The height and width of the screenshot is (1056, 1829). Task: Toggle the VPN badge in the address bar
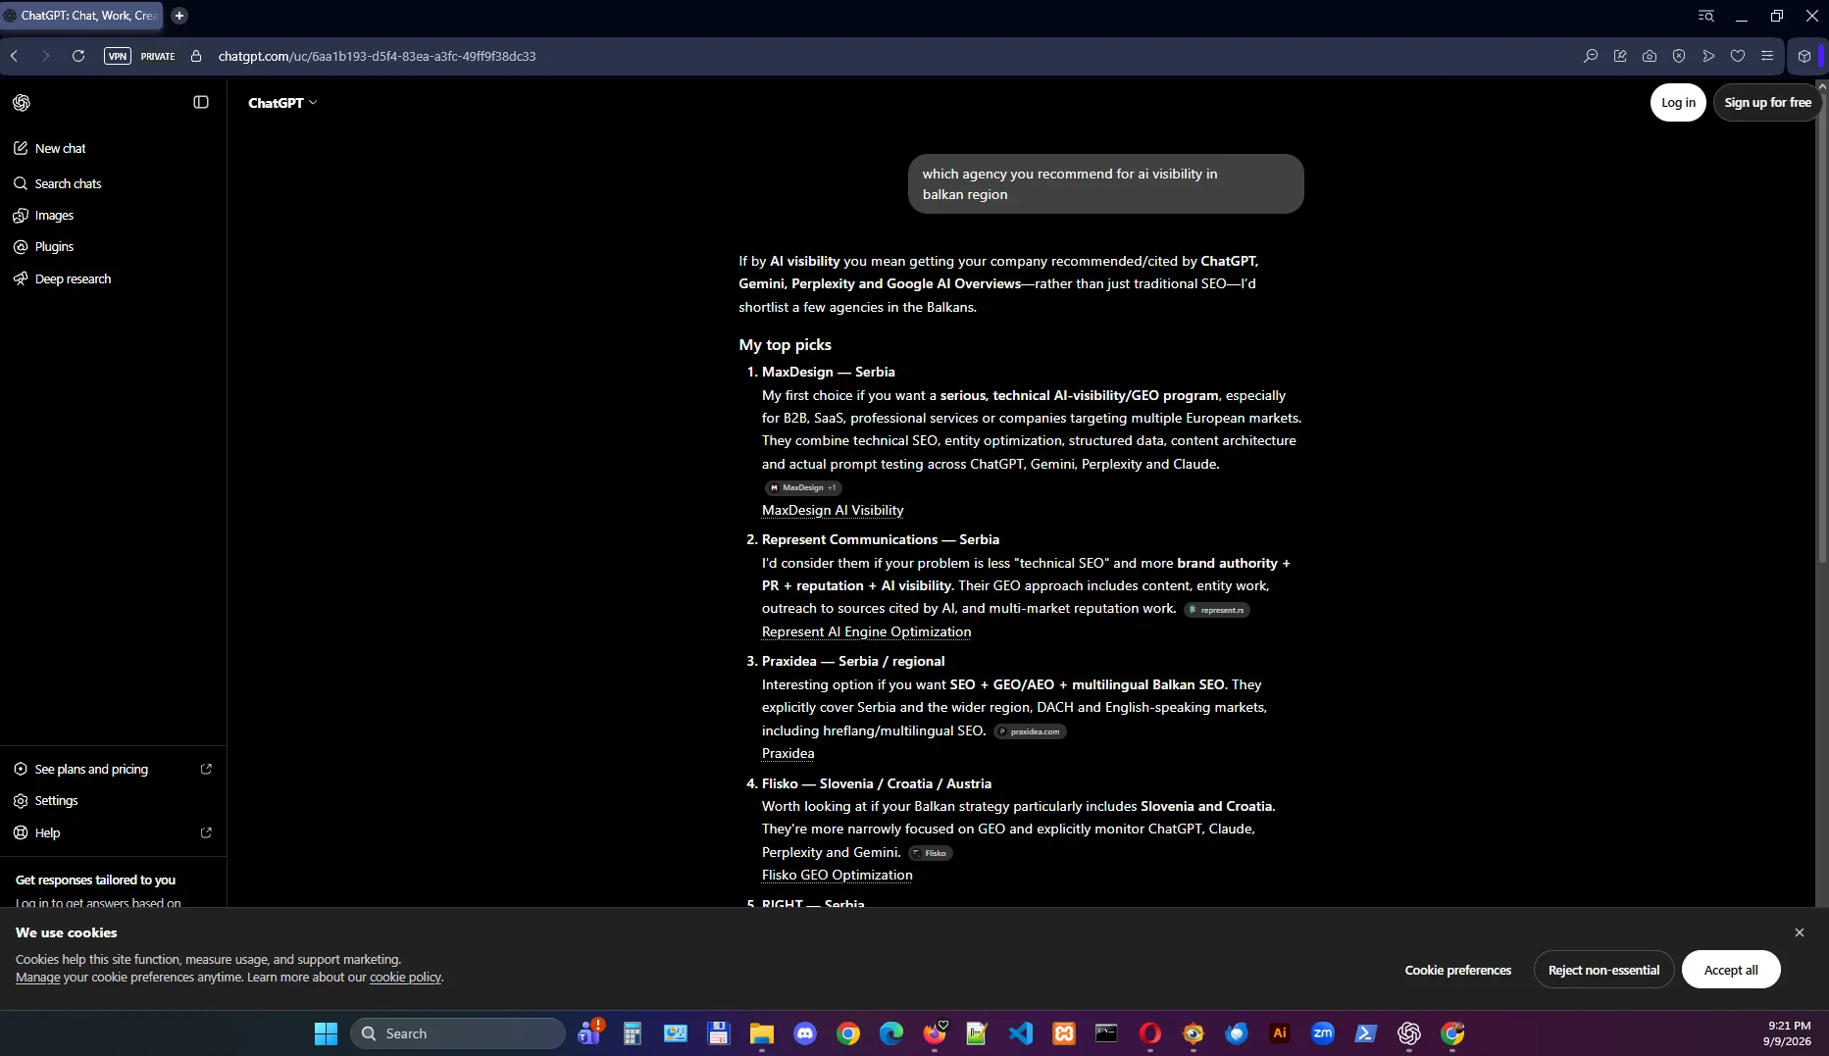[118, 56]
